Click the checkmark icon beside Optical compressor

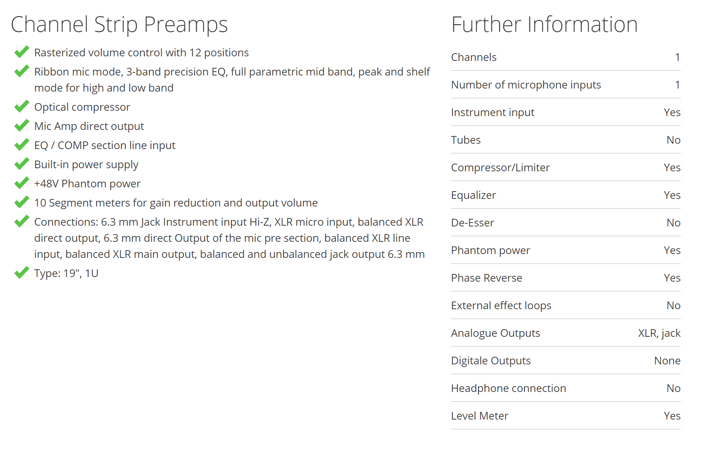click(22, 106)
